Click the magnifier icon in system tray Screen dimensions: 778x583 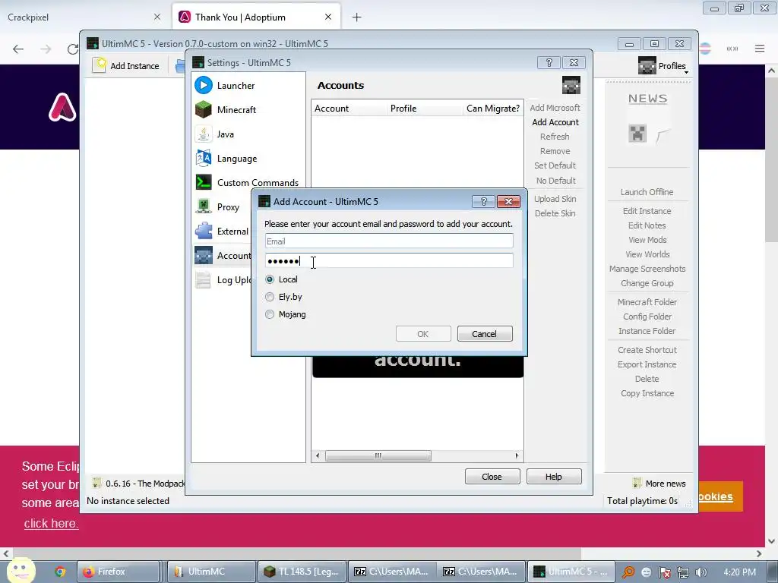point(628,572)
